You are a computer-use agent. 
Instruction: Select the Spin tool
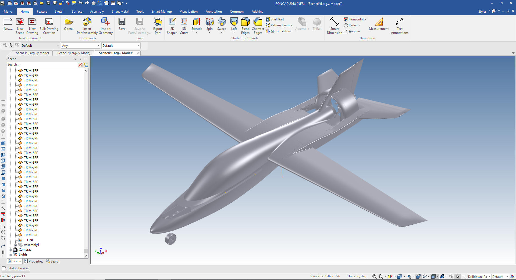tap(209, 22)
